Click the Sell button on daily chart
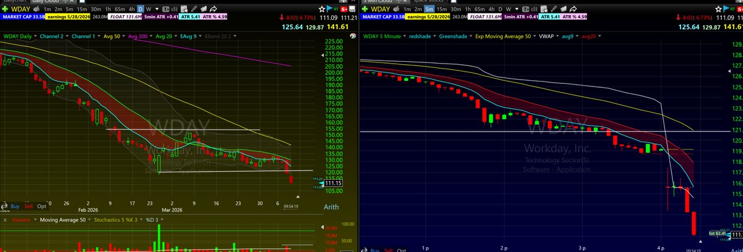This screenshot has height=252, width=743. click(27, 206)
